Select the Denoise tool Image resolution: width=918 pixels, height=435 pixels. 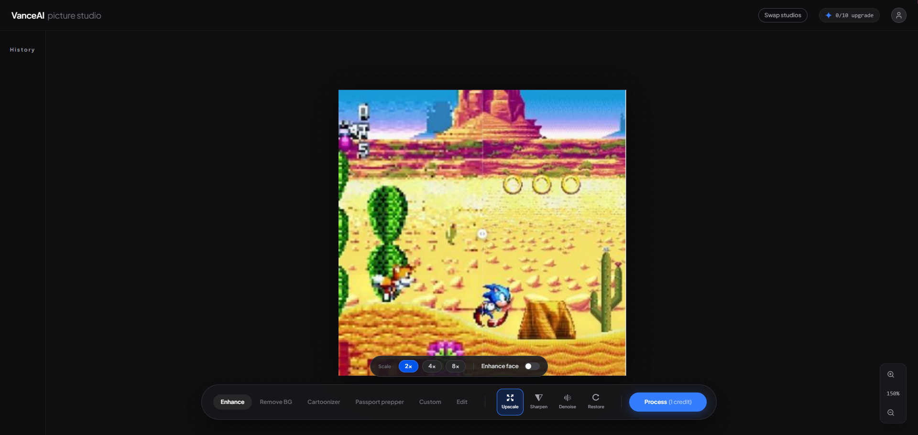[x=567, y=402]
